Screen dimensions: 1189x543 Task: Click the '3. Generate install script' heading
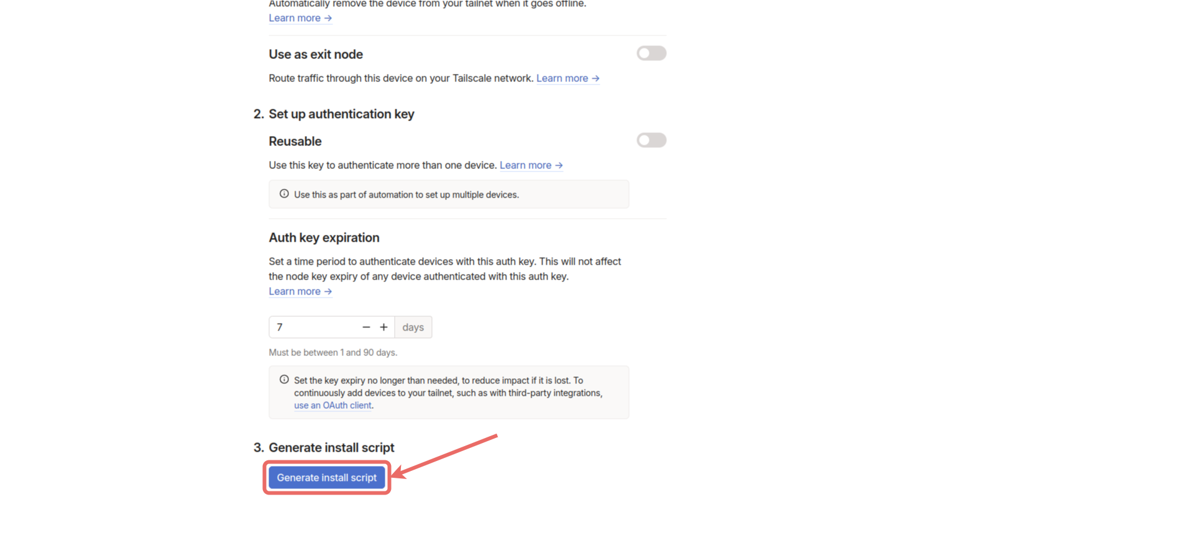tap(324, 448)
